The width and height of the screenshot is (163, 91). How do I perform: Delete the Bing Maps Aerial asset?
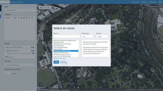(x=33, y=51)
